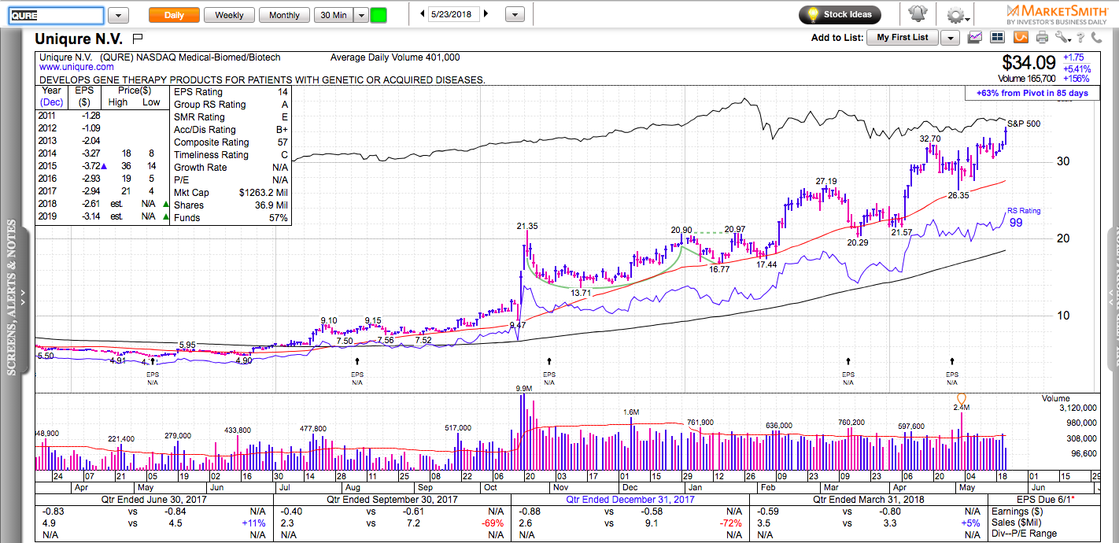The image size is (1119, 543).
Task: Click the Stock Ideas button
Action: tap(840, 15)
